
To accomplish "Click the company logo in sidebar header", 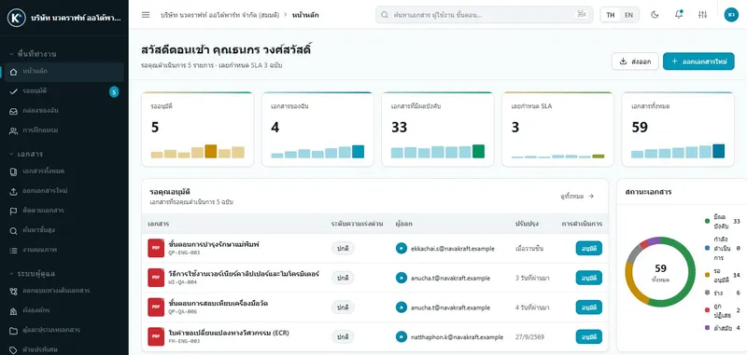I will point(16,18).
